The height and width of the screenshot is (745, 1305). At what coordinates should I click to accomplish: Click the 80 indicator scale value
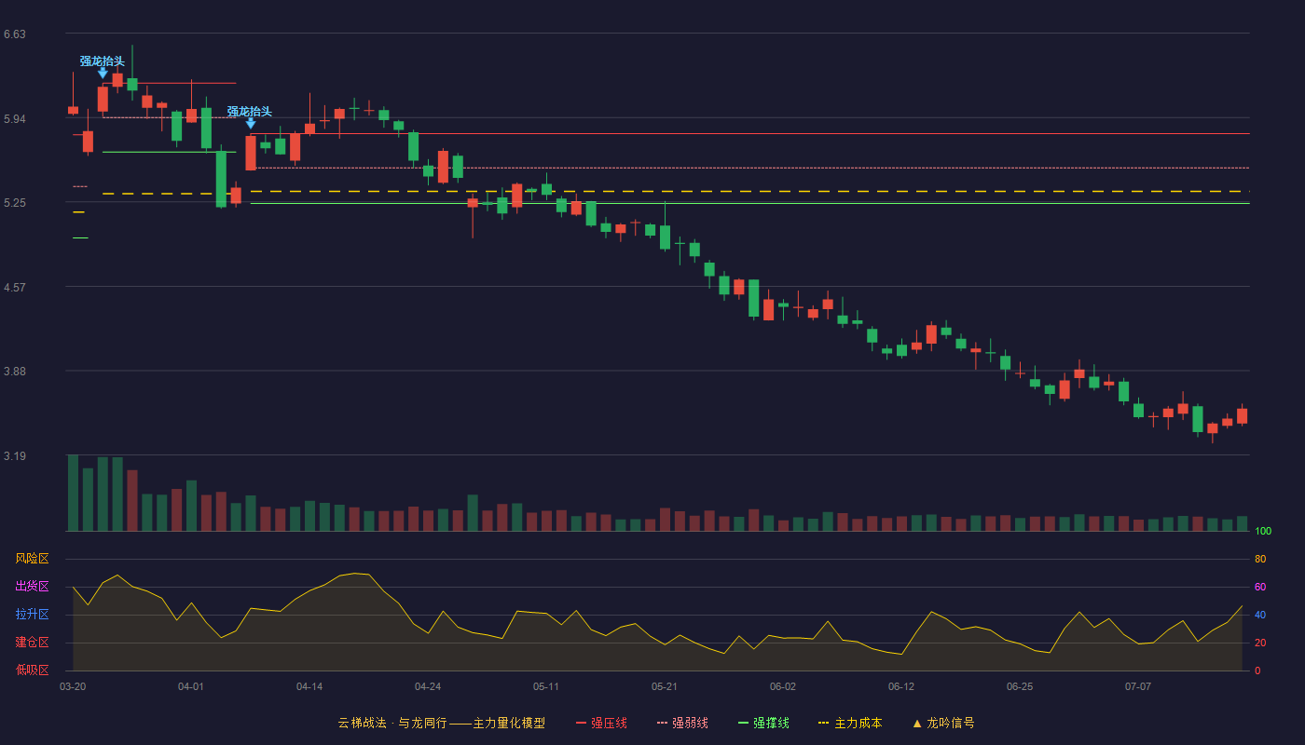[1260, 560]
